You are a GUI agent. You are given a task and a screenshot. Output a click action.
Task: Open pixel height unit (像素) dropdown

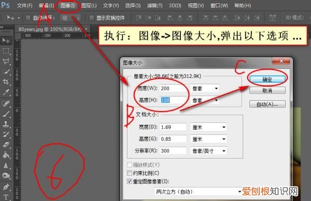tap(205, 100)
